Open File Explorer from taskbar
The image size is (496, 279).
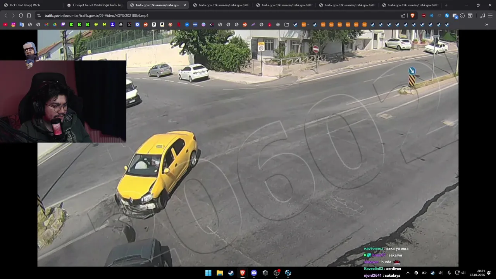click(x=220, y=273)
